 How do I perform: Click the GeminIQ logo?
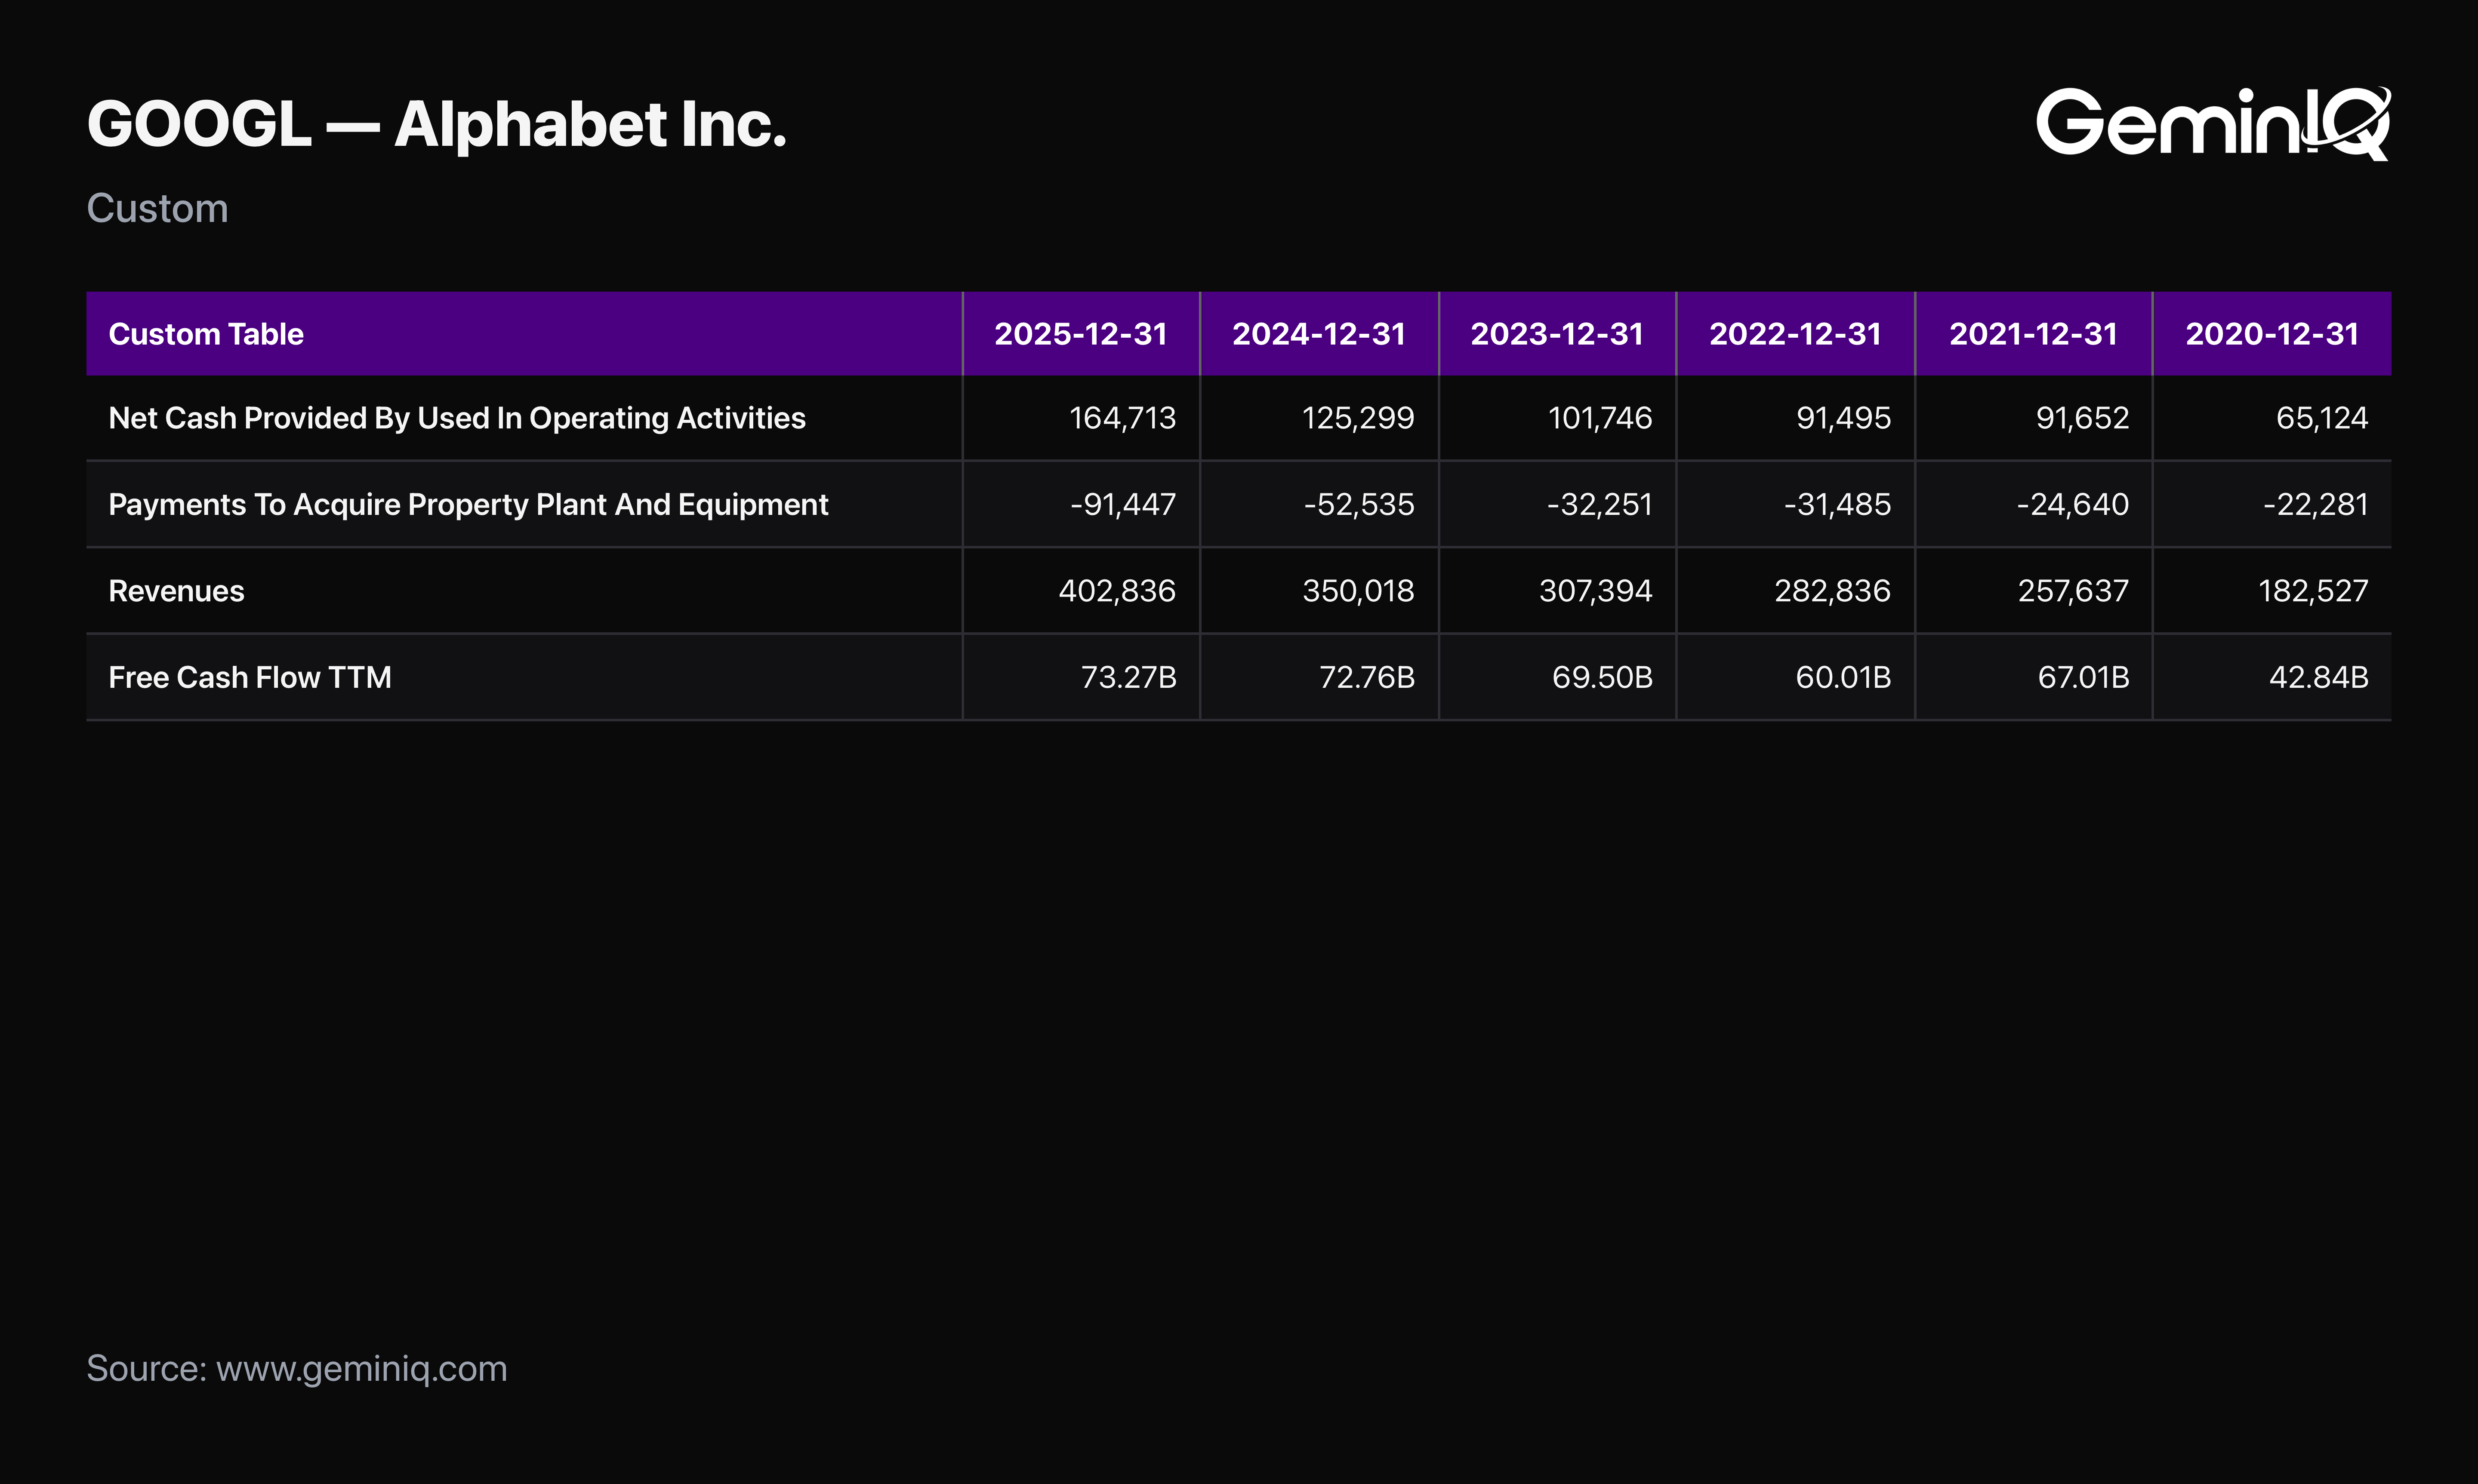[2213, 123]
